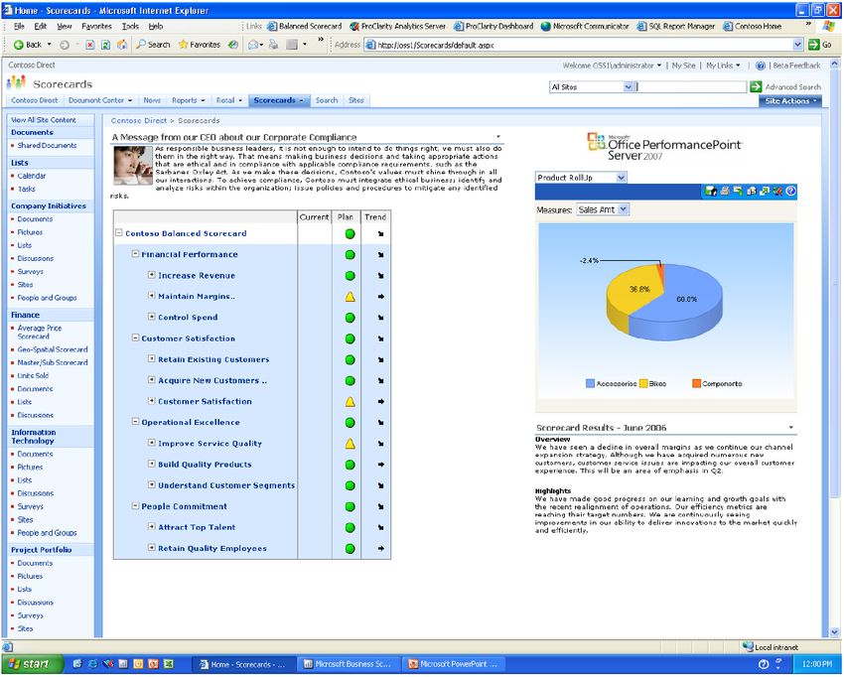Click the Internet Explorer quick launch icon
This screenshot has height=677, width=844.
[x=92, y=665]
